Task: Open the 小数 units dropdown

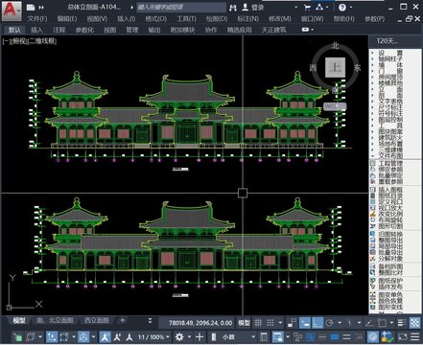Action: [238, 336]
